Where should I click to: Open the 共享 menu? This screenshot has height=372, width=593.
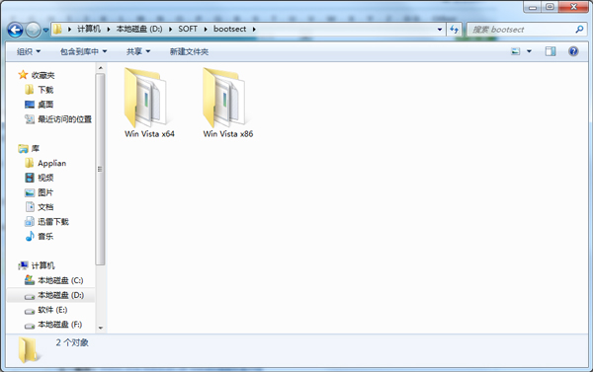pos(138,51)
